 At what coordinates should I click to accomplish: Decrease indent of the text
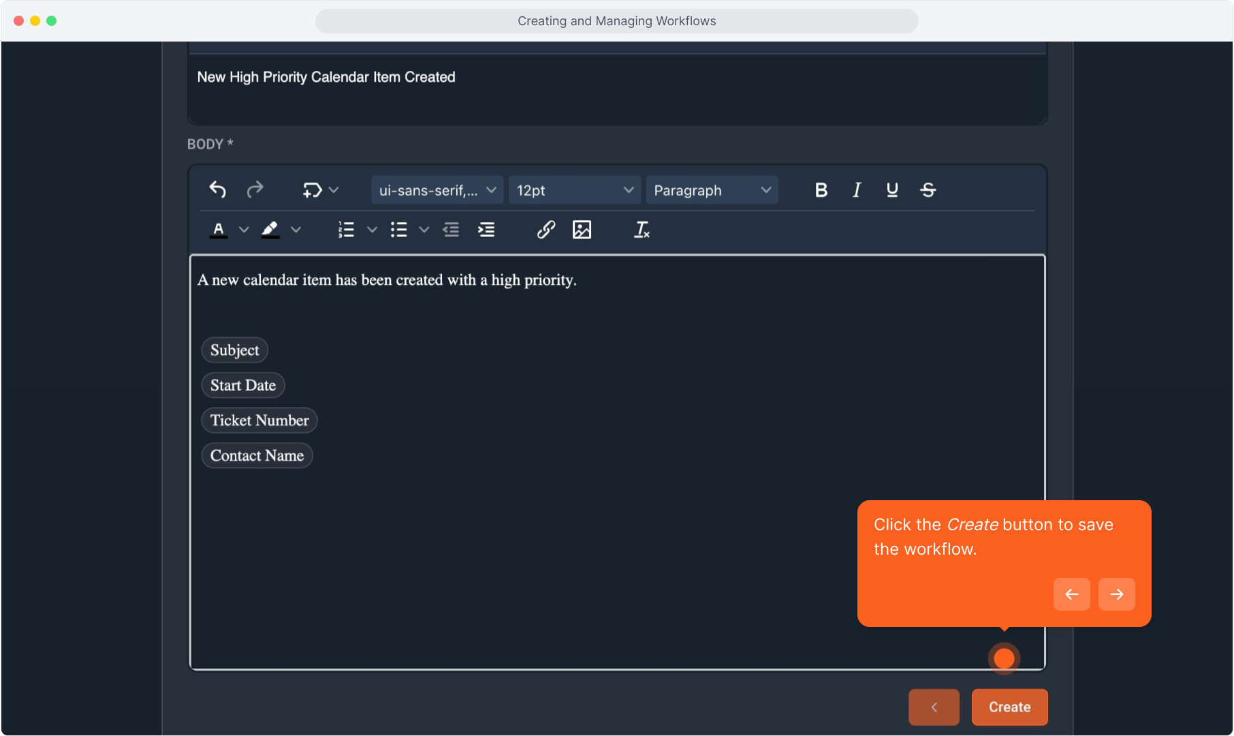click(x=451, y=230)
